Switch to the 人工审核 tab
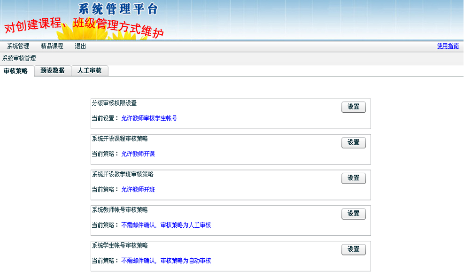Image resolution: width=464 pixels, height=278 pixels. [89, 71]
